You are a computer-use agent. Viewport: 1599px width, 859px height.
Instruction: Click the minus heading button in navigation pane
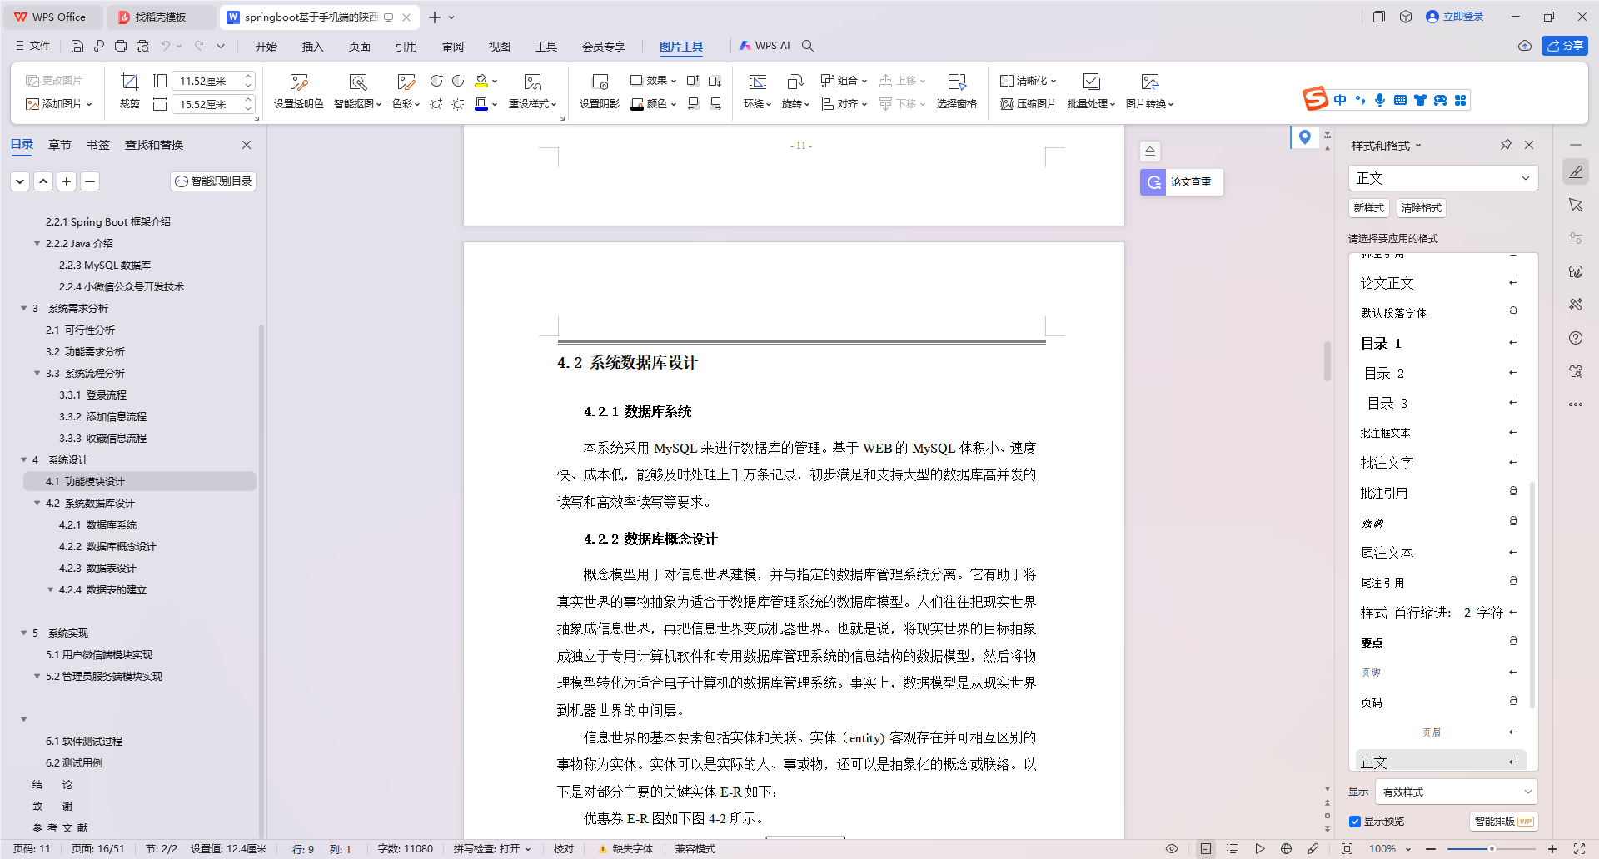tap(90, 181)
